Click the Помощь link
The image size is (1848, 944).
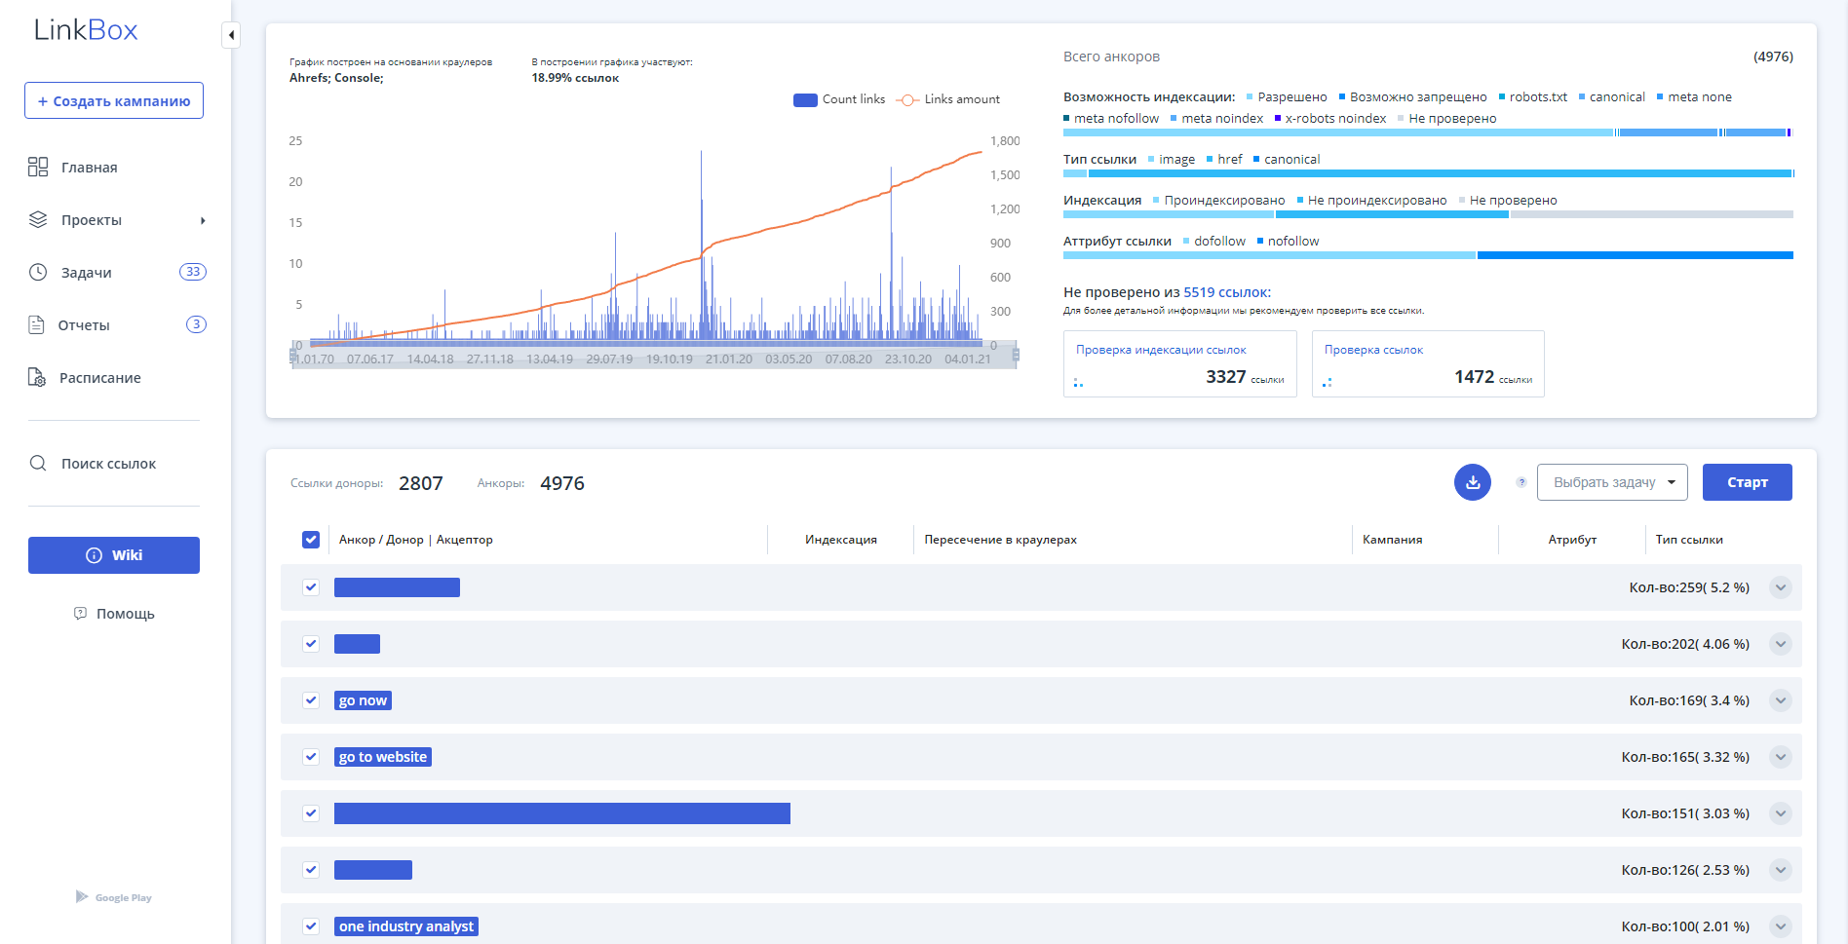click(125, 614)
